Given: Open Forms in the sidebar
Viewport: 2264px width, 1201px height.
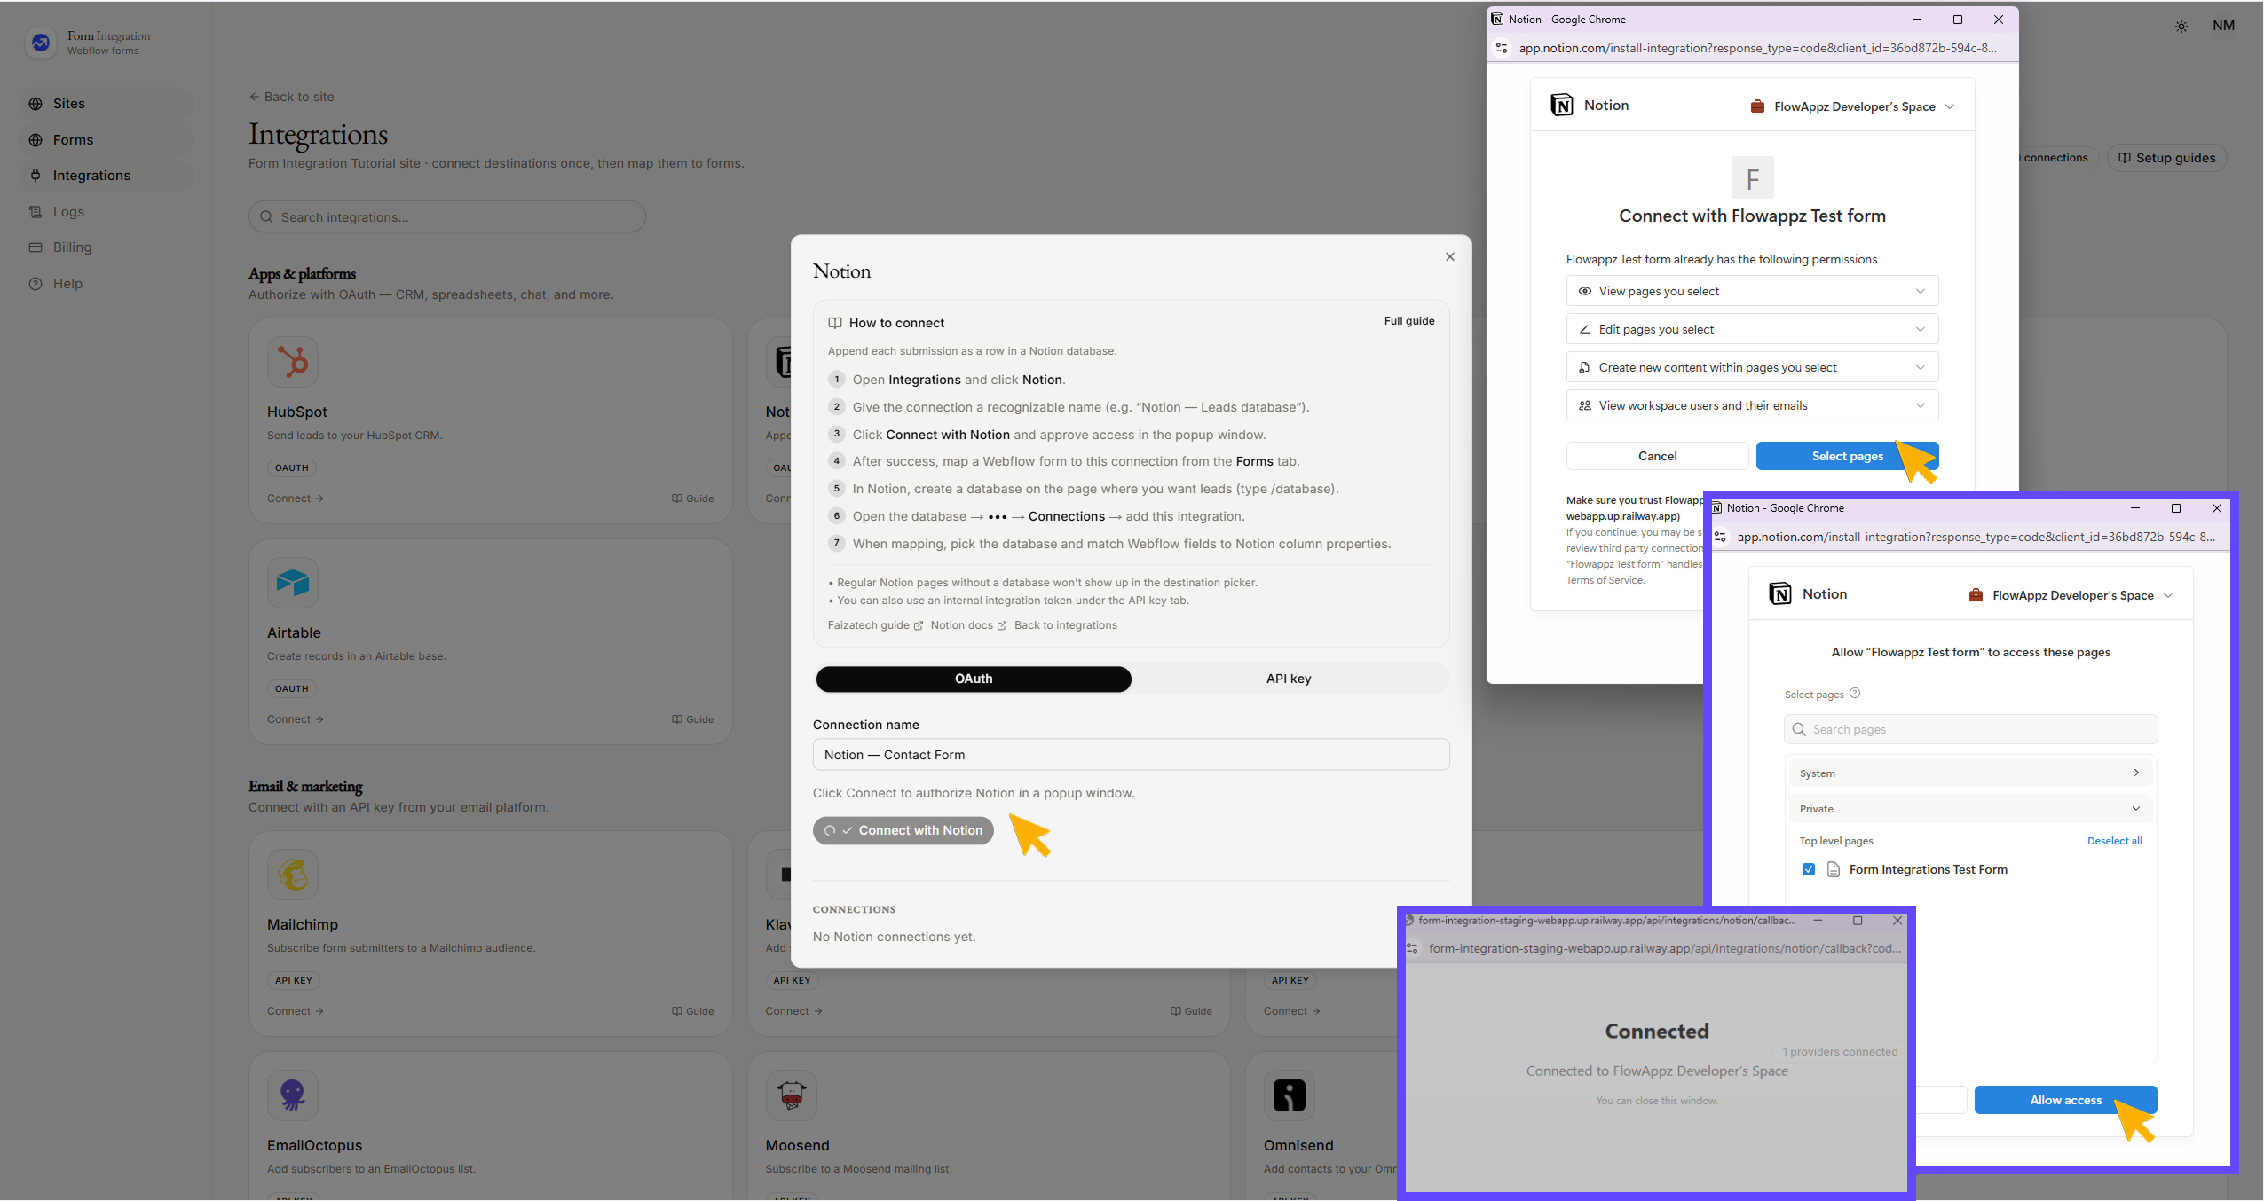Looking at the screenshot, I should tap(106, 140).
